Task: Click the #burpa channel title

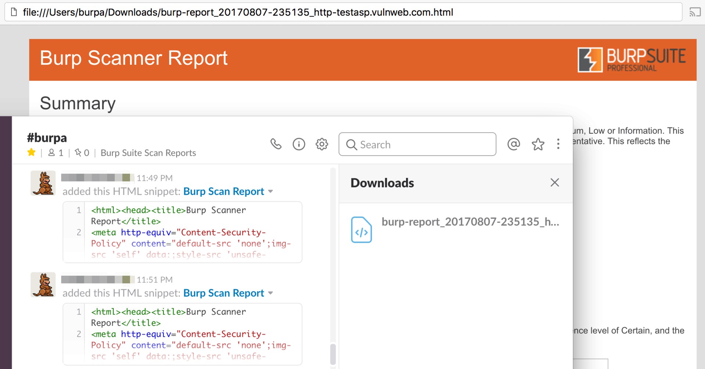Action: pos(47,138)
